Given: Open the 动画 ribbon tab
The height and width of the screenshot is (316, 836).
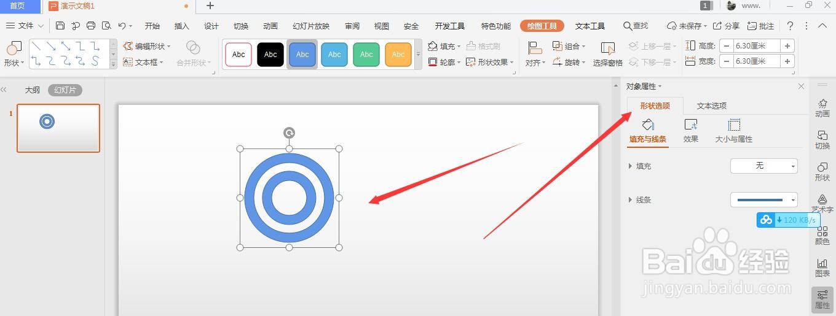Looking at the screenshot, I should click(270, 26).
